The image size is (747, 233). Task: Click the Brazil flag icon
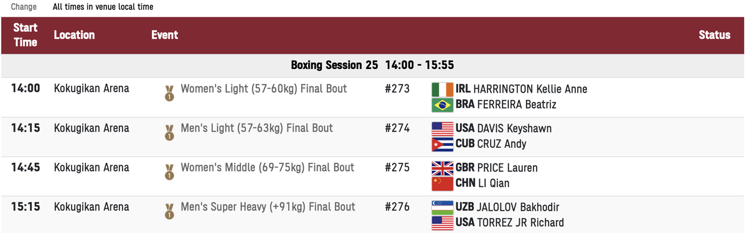[x=442, y=104]
